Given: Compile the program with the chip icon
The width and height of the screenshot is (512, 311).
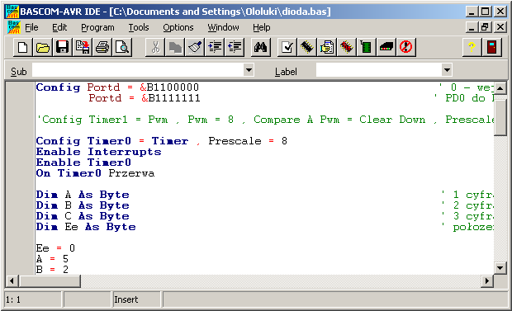Looking at the screenshot, I should point(307,48).
